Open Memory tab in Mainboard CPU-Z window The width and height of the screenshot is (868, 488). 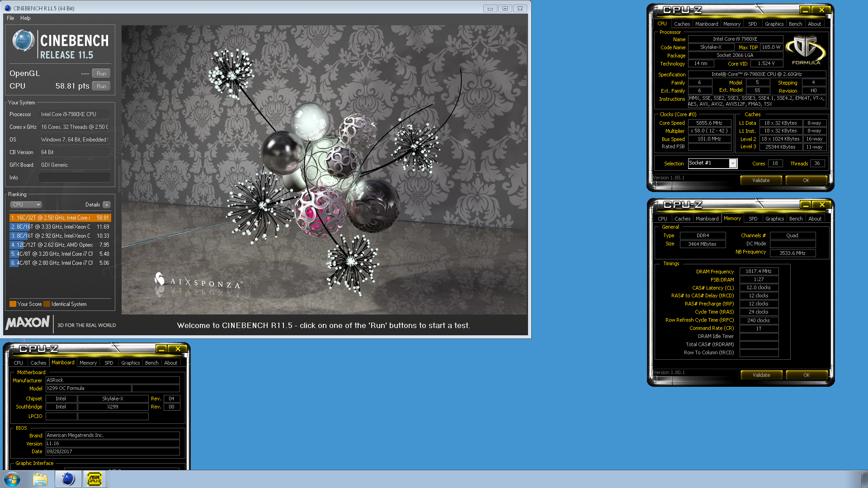click(88, 363)
